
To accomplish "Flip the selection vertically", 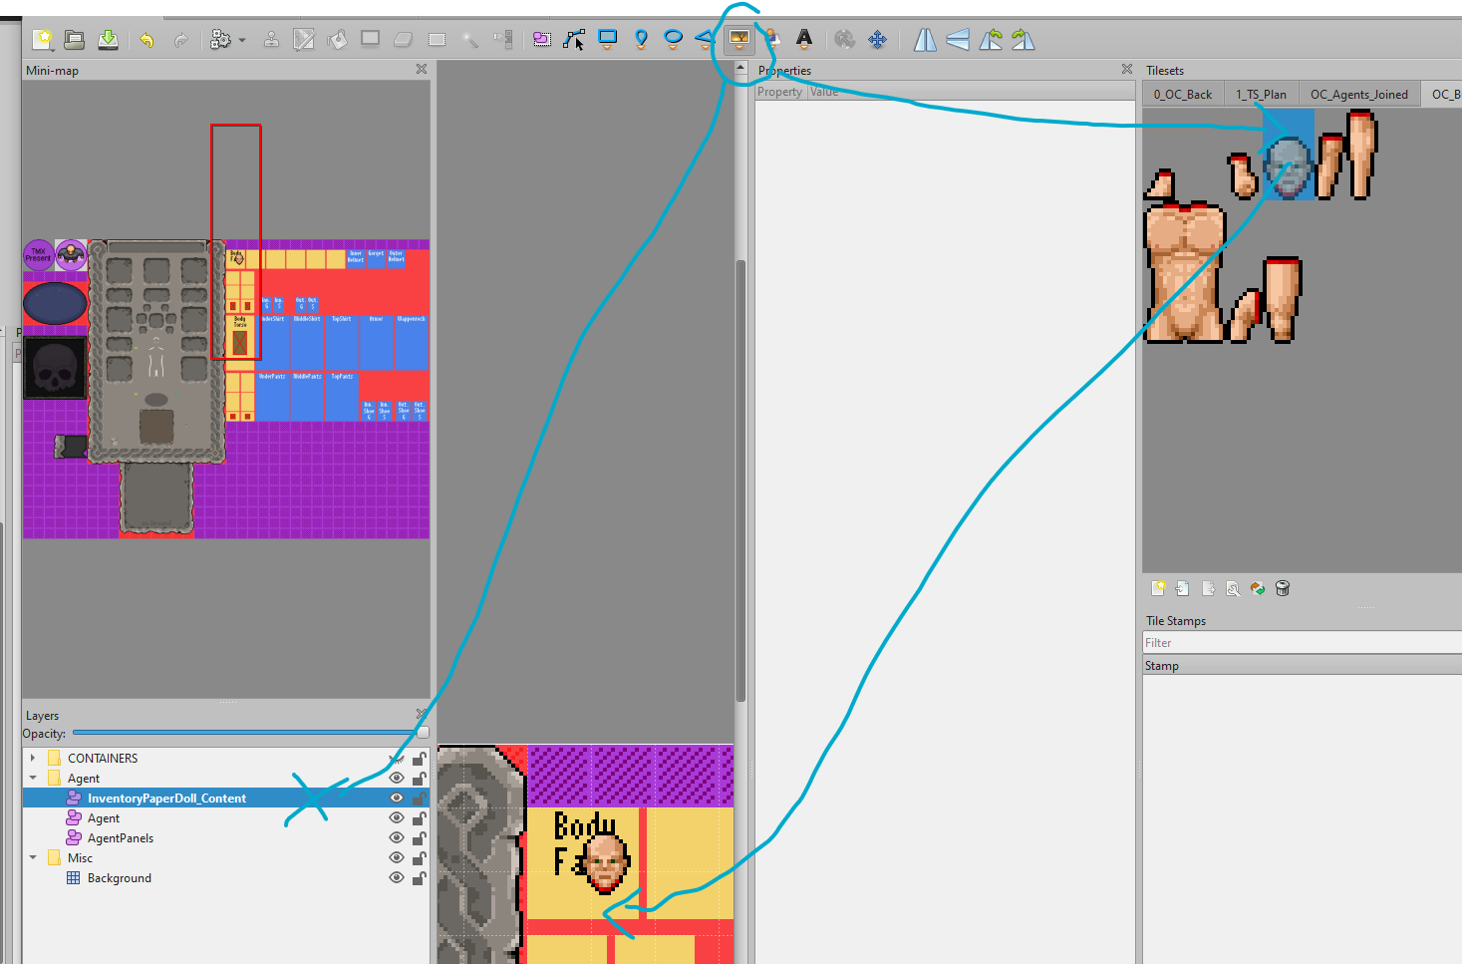I will pyautogui.click(x=958, y=40).
